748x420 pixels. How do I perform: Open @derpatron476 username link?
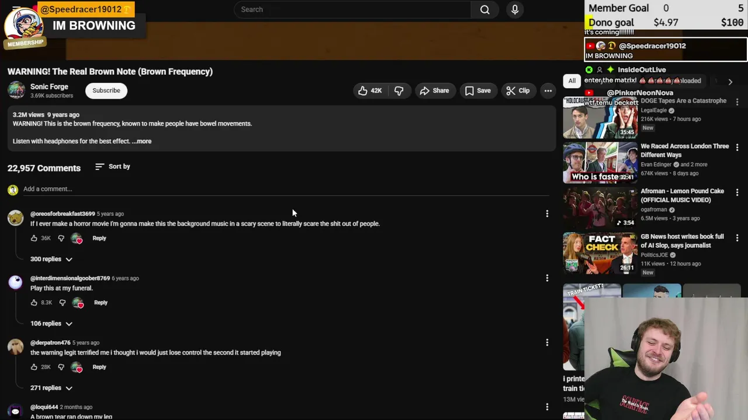pos(50,343)
